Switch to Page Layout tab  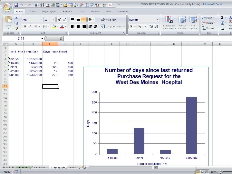coord(49,11)
